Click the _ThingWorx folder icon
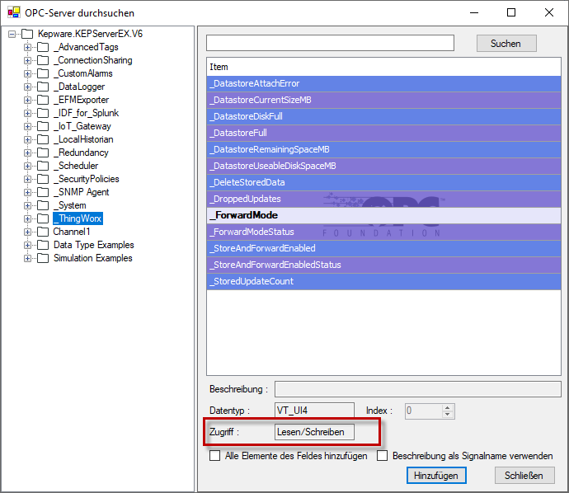Viewport: 569px width, 493px height. pyautogui.click(x=43, y=218)
